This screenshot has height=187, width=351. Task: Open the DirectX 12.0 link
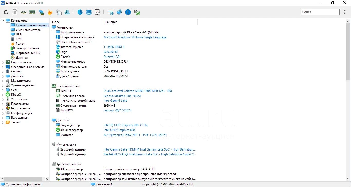click(x=112, y=57)
